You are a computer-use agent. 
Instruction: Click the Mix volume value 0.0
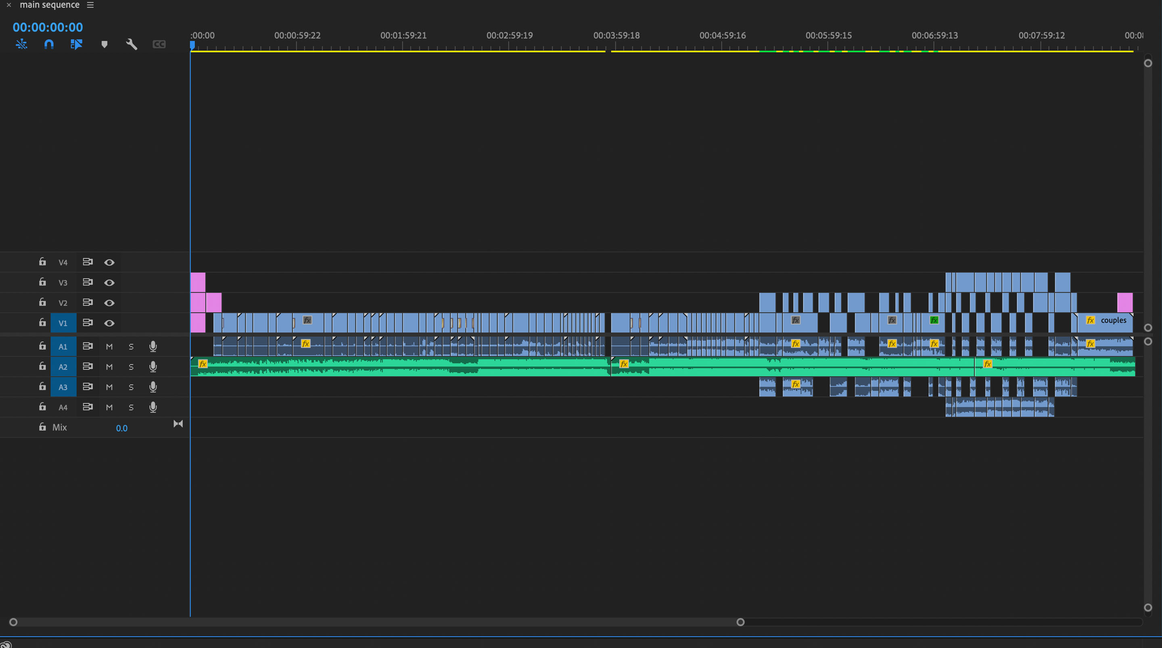tap(121, 428)
